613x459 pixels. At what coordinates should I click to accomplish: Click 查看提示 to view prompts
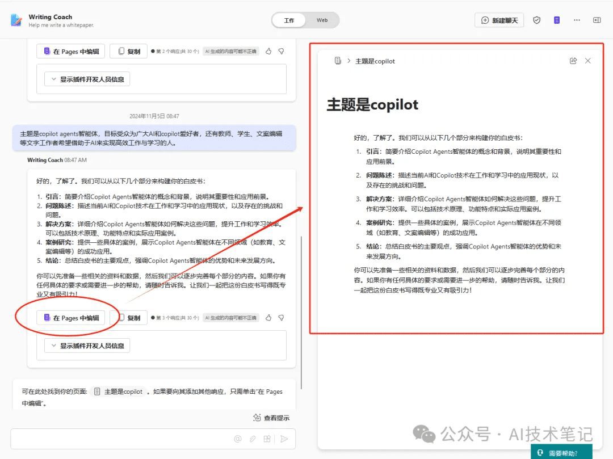271,418
